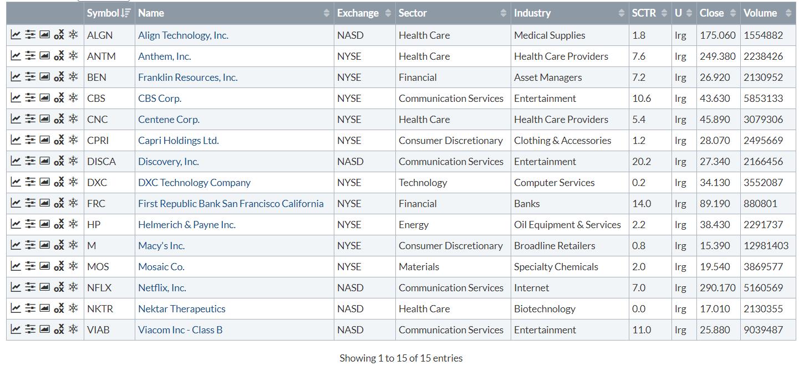Open the Netflix, Inc. link
804x366 pixels.
[x=162, y=287]
